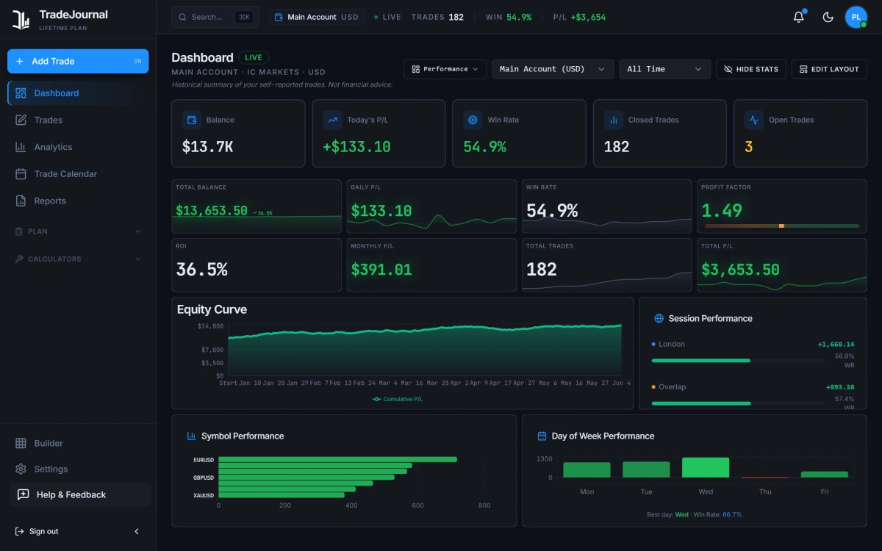Open notifications bell

799,17
